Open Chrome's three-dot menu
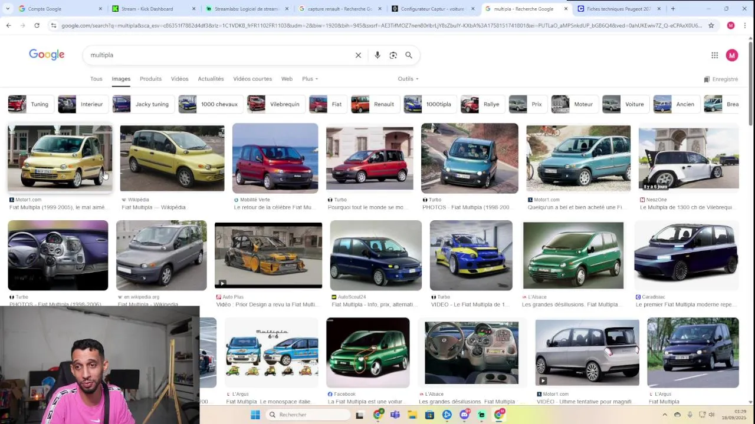This screenshot has width=755, height=424. click(x=745, y=25)
